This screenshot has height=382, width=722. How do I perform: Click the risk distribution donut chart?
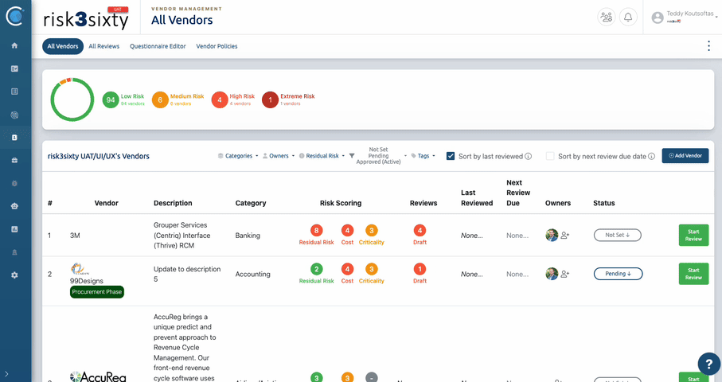[72, 99]
